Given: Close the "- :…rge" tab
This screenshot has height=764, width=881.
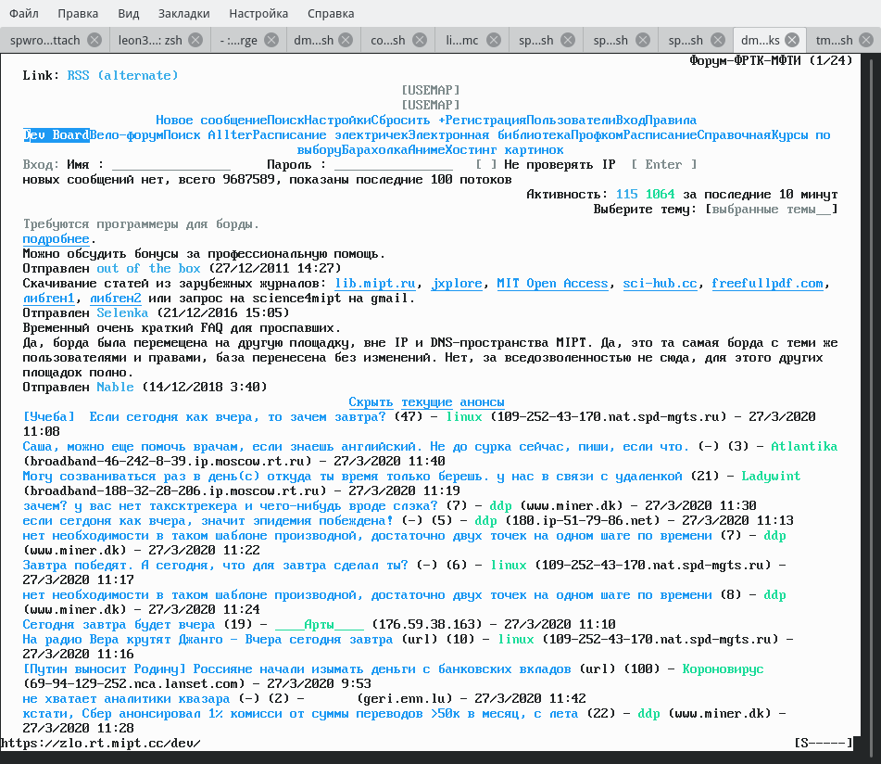Looking at the screenshot, I should [271, 40].
